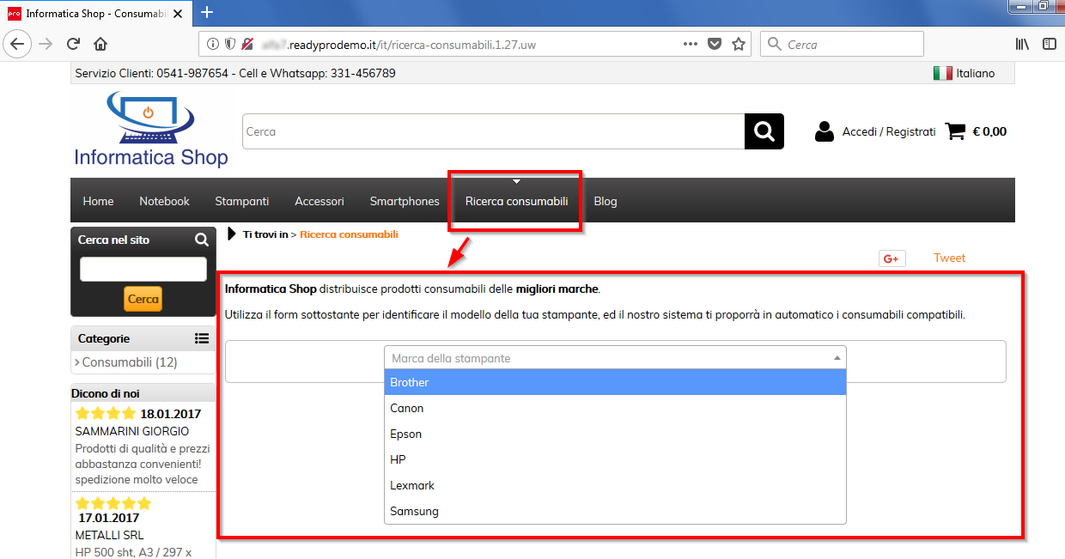The height and width of the screenshot is (559, 1065).
Task: Open the Smartphones menu
Action: pos(405,201)
